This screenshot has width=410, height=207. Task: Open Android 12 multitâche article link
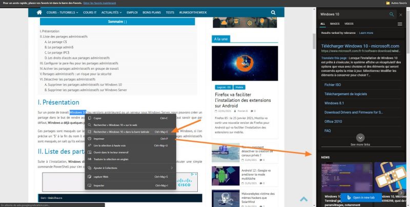tap(256, 174)
